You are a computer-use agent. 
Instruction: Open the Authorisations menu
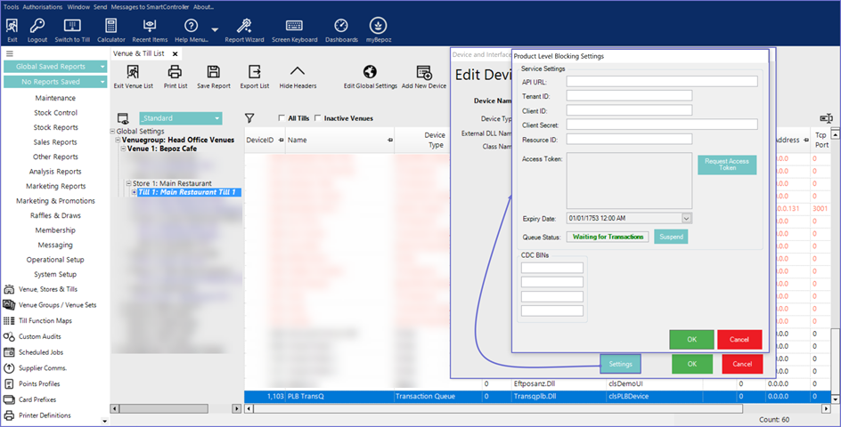point(43,6)
